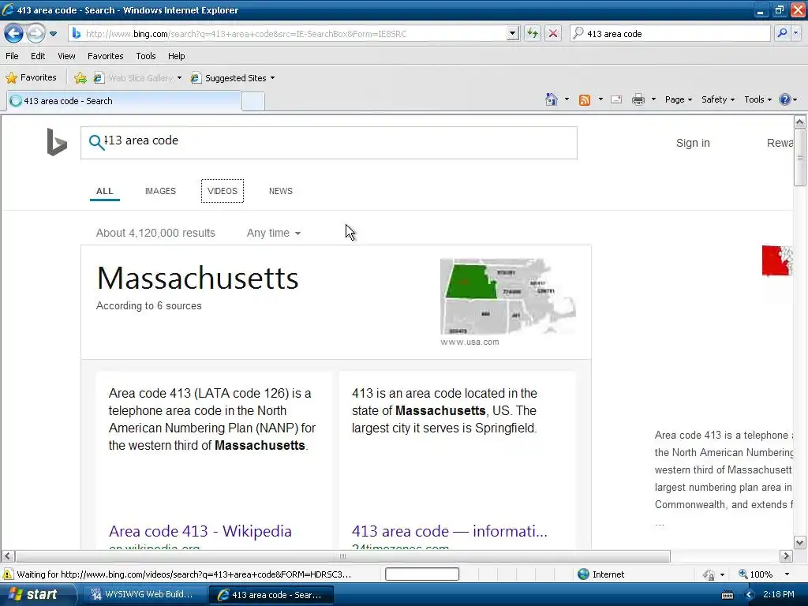Open recent pages dropdown next to Forward
The image size is (808, 606).
(53, 34)
